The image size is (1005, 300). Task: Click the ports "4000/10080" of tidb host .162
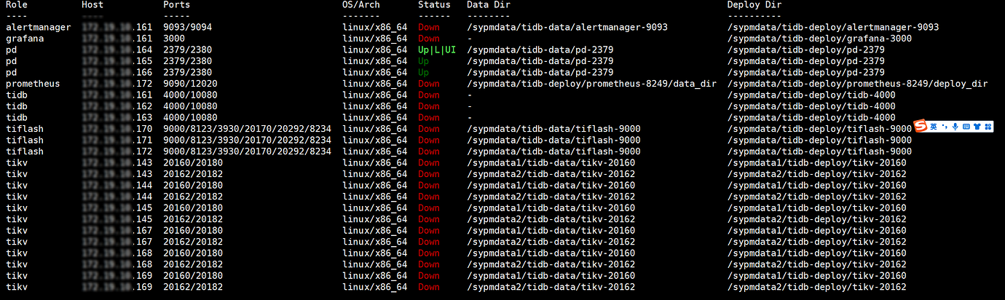coord(190,106)
